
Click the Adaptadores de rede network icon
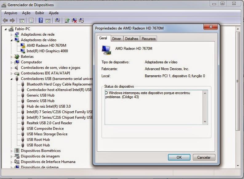pos(17,34)
